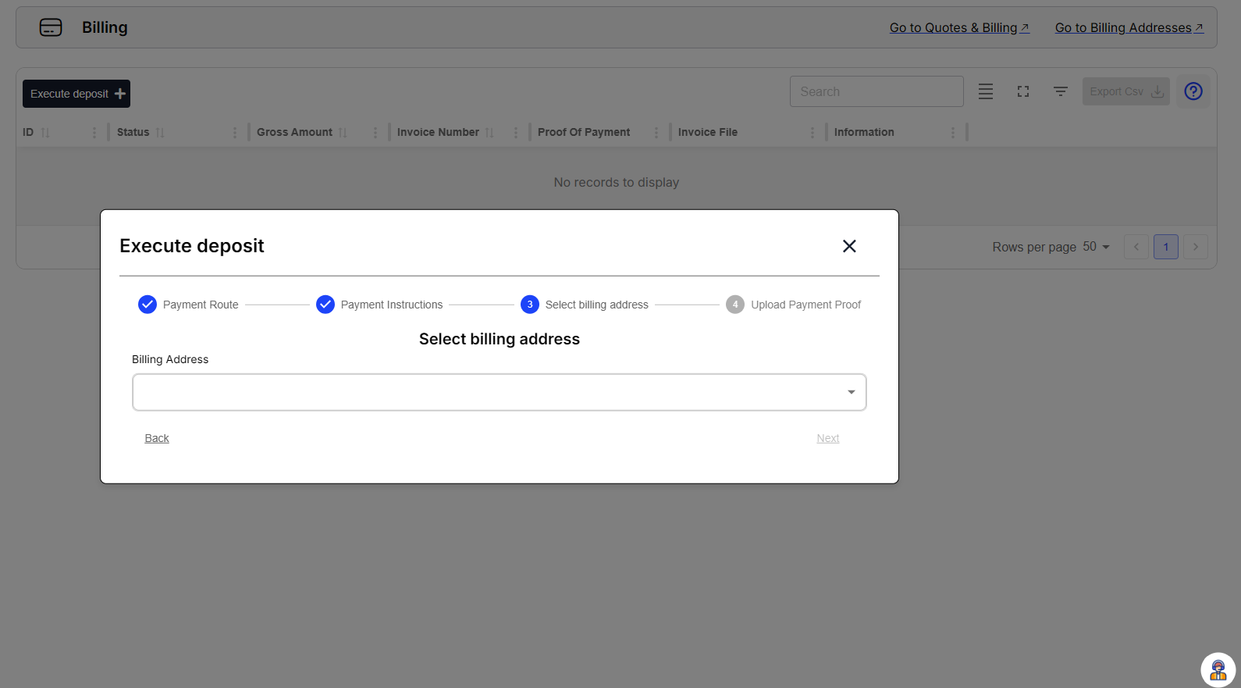Expand Rows per page 50 dropdown

point(1096,247)
